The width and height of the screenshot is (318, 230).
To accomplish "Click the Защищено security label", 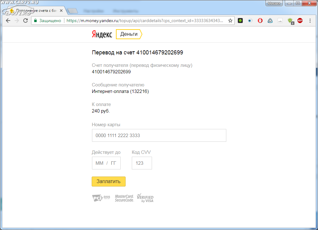I will click(50, 21).
